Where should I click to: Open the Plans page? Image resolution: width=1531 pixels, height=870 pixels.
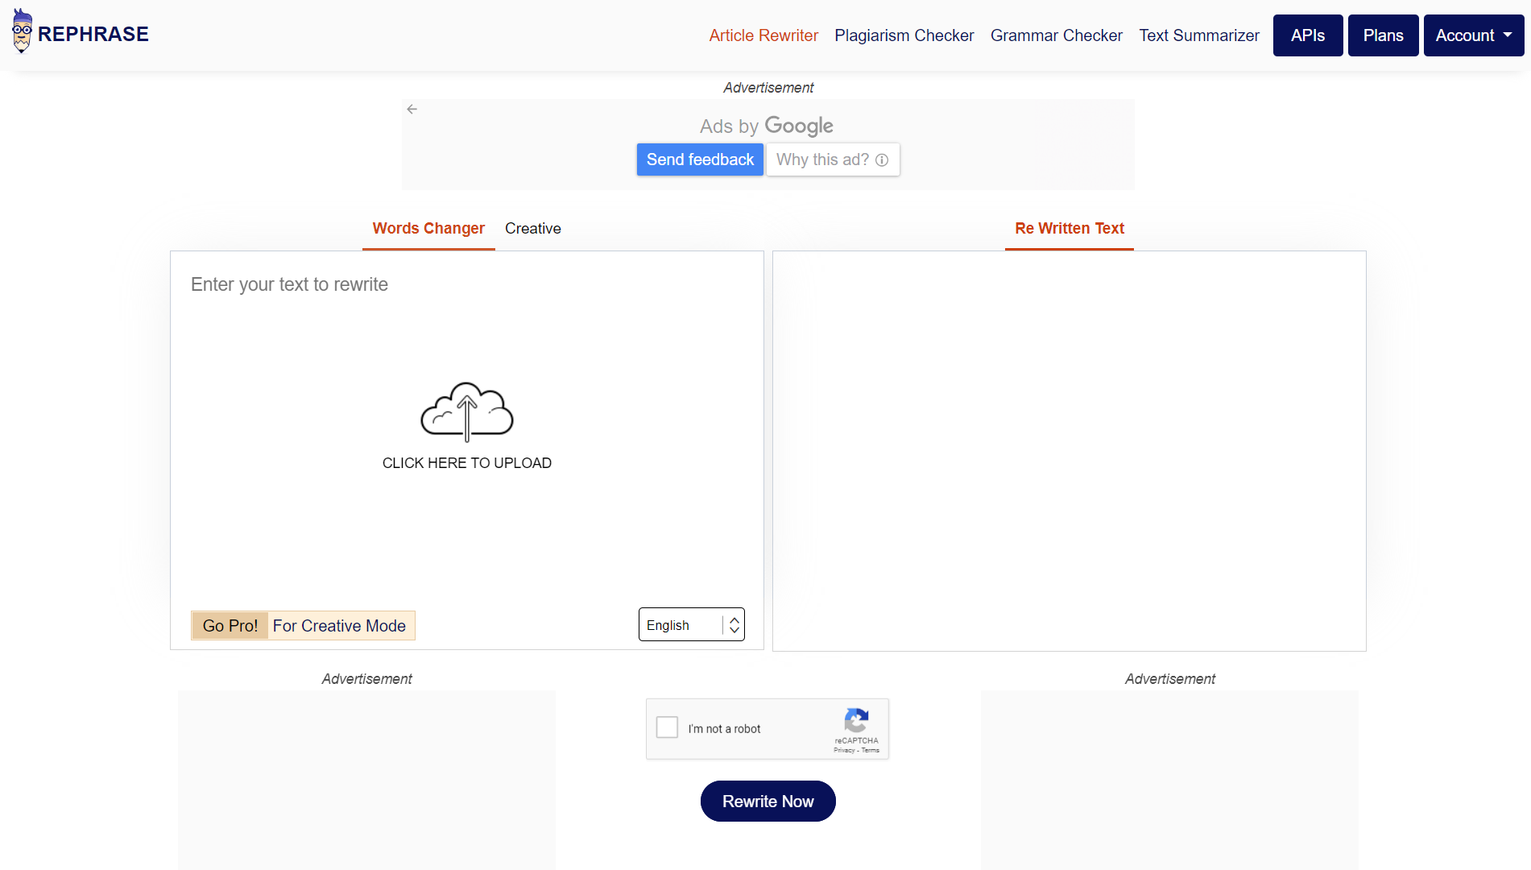pyautogui.click(x=1383, y=35)
